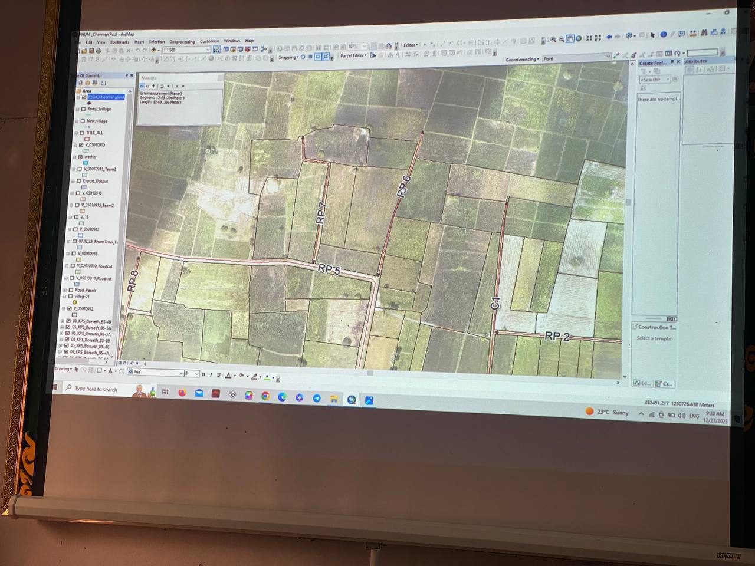Screen dimensions: 755x566
Task: Click the Editor Toolbar toggle icon
Action: click(217, 50)
